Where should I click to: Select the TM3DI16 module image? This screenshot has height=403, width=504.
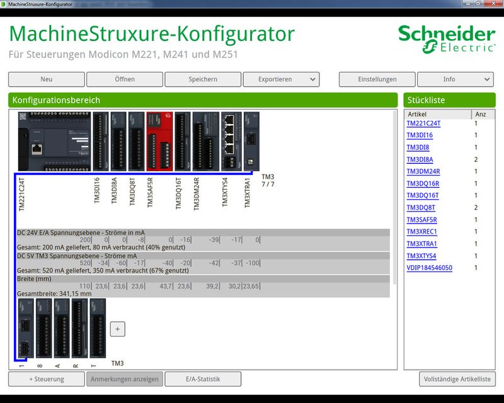tap(101, 142)
